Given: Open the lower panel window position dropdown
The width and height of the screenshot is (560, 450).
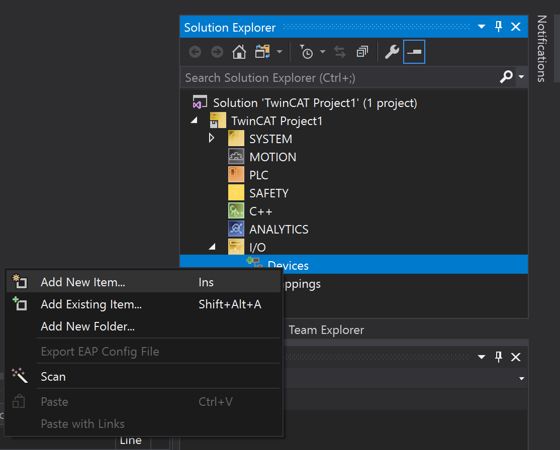Looking at the screenshot, I should point(482,357).
